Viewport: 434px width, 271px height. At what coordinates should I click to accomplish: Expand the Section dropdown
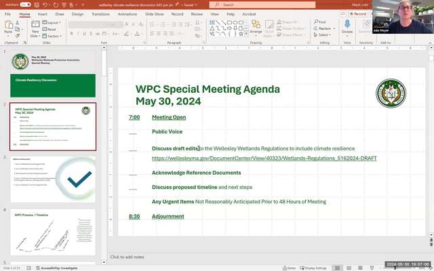(54, 36)
